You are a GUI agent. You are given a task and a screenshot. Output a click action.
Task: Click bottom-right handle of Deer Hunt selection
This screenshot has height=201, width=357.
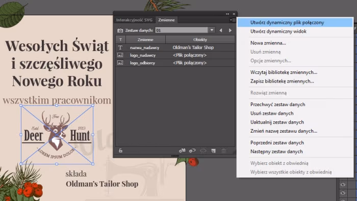(x=93, y=164)
